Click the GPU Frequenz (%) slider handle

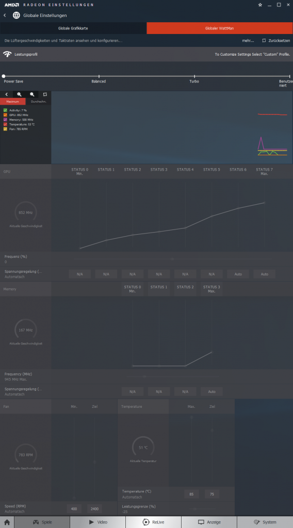pyautogui.click(x=172, y=259)
